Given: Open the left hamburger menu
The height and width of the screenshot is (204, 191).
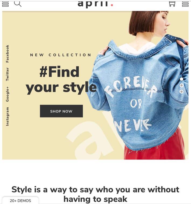Looking at the screenshot, I should [x=5, y=4].
